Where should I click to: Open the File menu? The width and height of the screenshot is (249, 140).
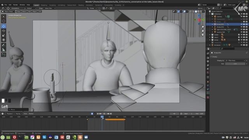[6, 5]
